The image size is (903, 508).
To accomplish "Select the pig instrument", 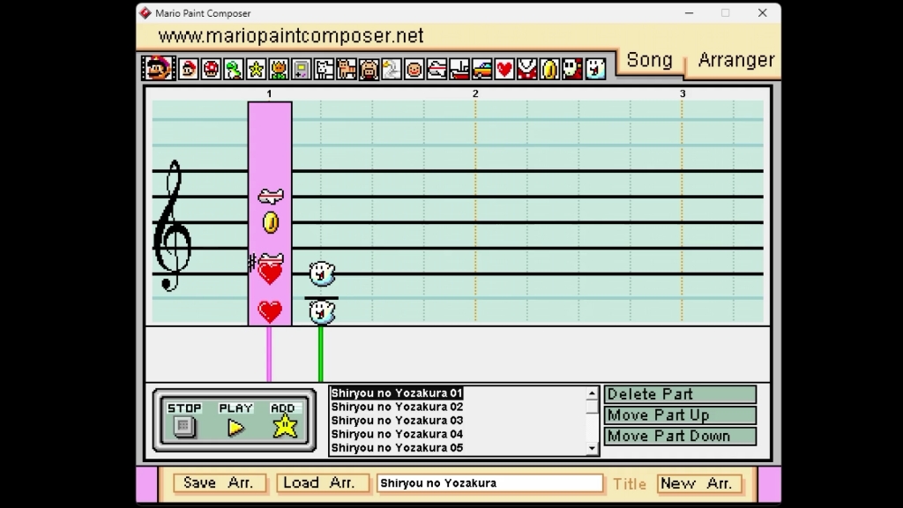I will [369, 69].
